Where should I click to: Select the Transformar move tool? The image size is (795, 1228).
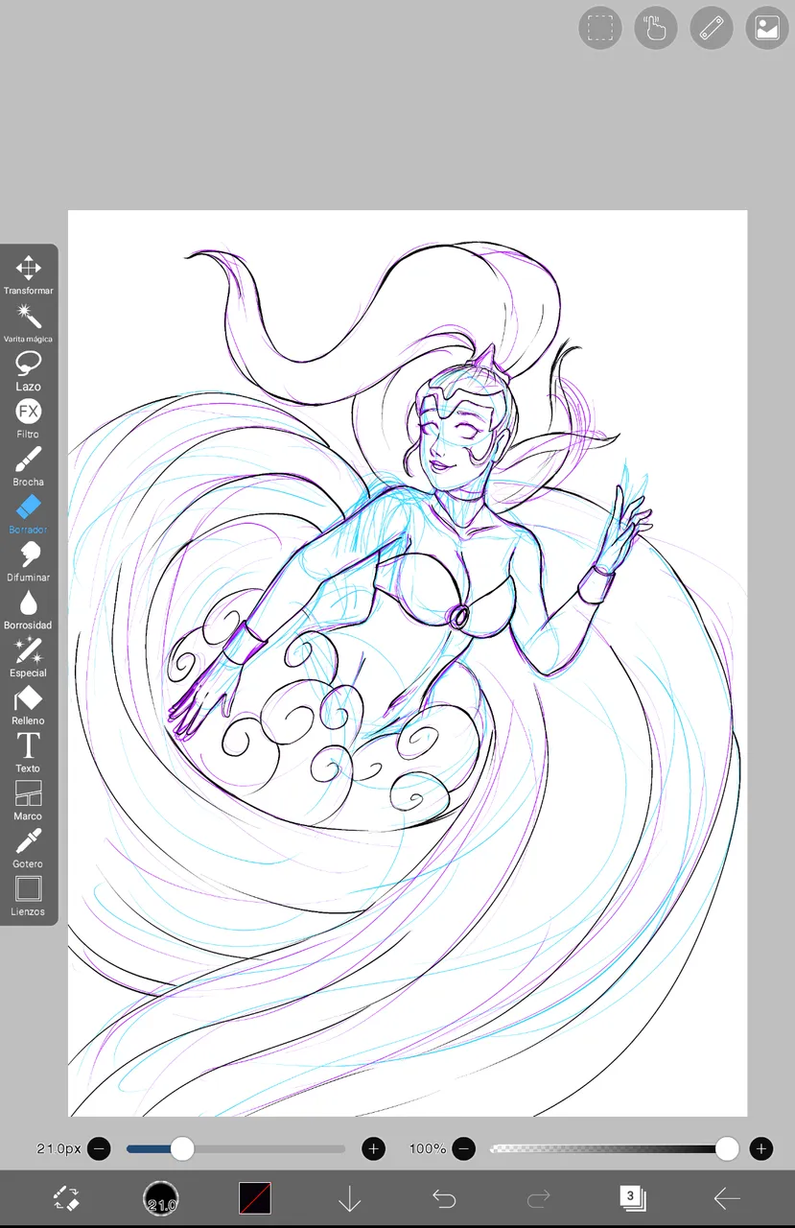tap(28, 274)
